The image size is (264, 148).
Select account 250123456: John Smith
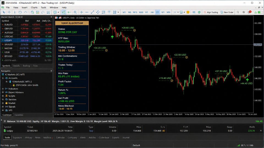[27, 85]
